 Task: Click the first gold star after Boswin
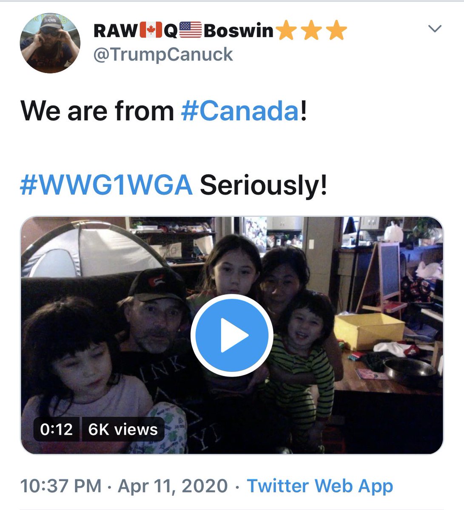click(x=286, y=31)
